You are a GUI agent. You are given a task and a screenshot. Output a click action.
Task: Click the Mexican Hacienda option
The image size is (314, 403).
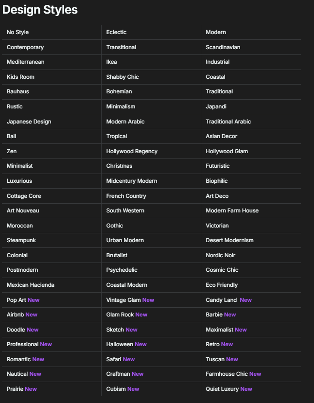(x=31, y=285)
